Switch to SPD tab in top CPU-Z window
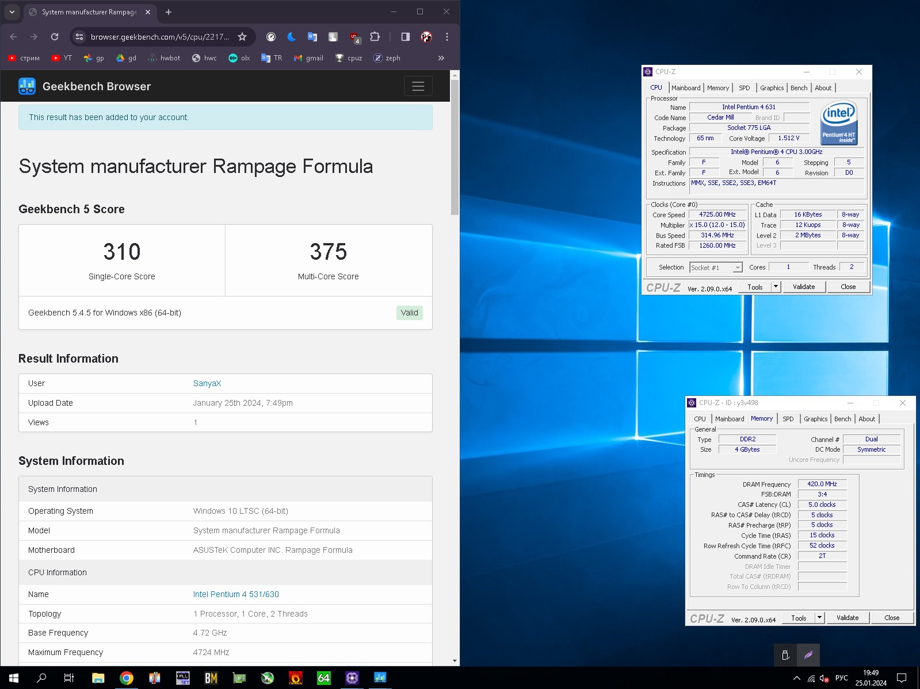The image size is (920, 689). click(745, 88)
